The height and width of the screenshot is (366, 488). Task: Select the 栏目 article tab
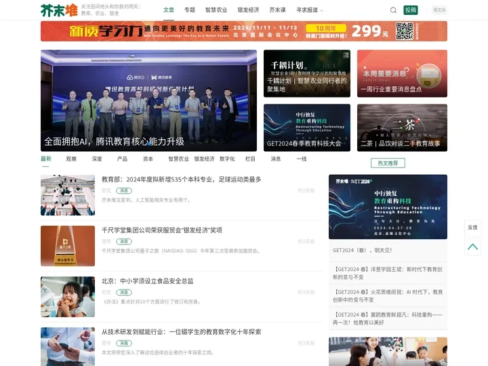[x=250, y=159]
